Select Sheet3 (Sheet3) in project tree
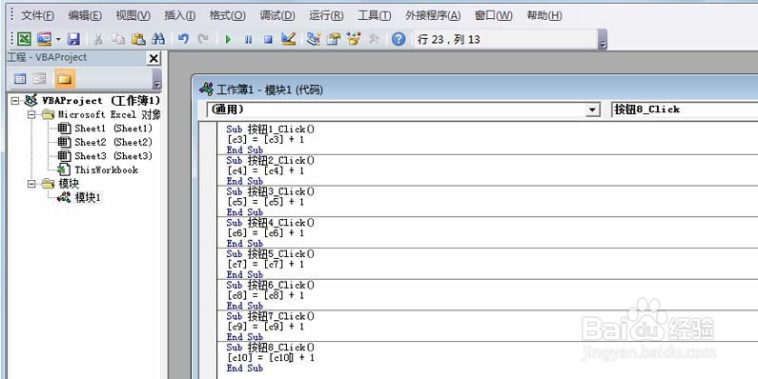Viewport: 758px width, 379px height. [113, 156]
